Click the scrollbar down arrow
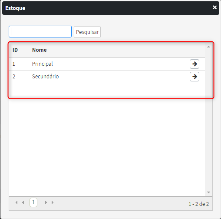Image resolution: width=221 pixels, height=219 pixels. [208, 192]
